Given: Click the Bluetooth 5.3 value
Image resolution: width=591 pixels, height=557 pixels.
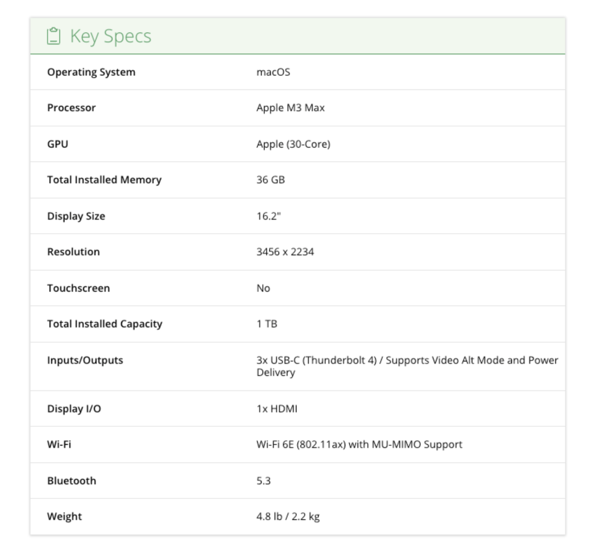Looking at the screenshot, I should (263, 481).
